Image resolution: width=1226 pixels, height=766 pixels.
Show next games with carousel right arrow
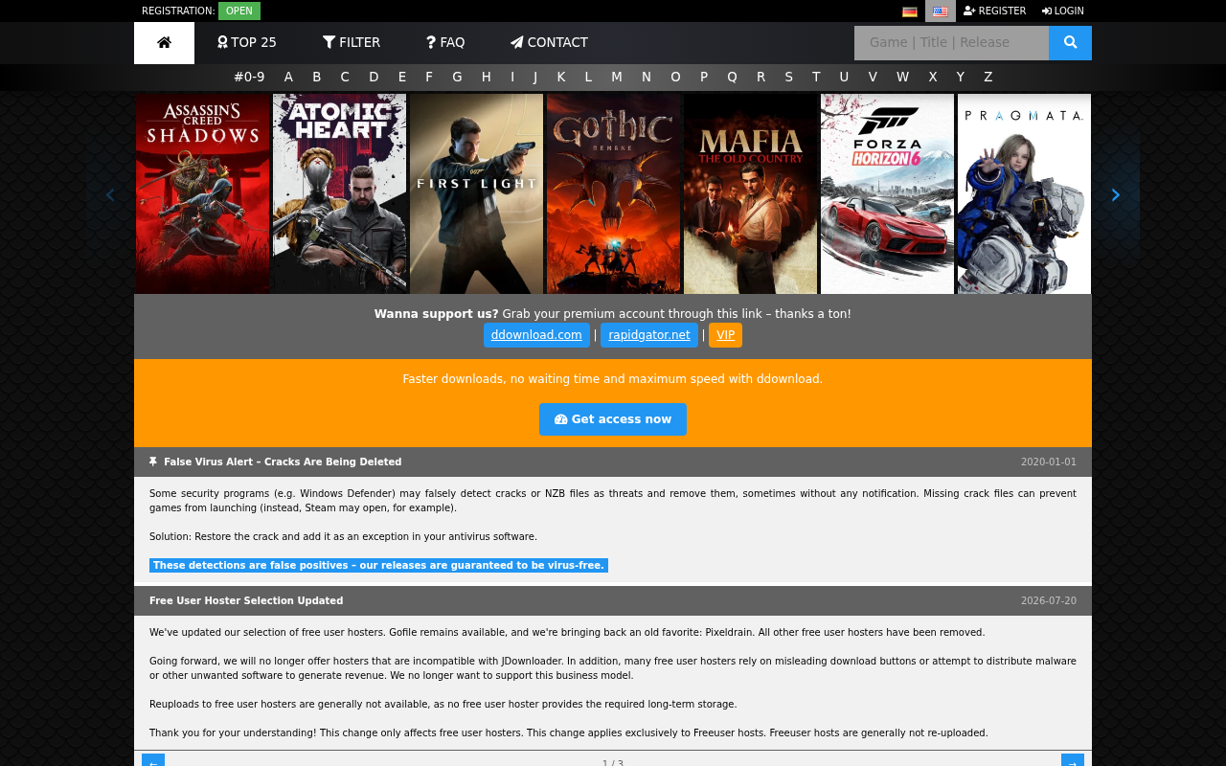[1115, 195]
